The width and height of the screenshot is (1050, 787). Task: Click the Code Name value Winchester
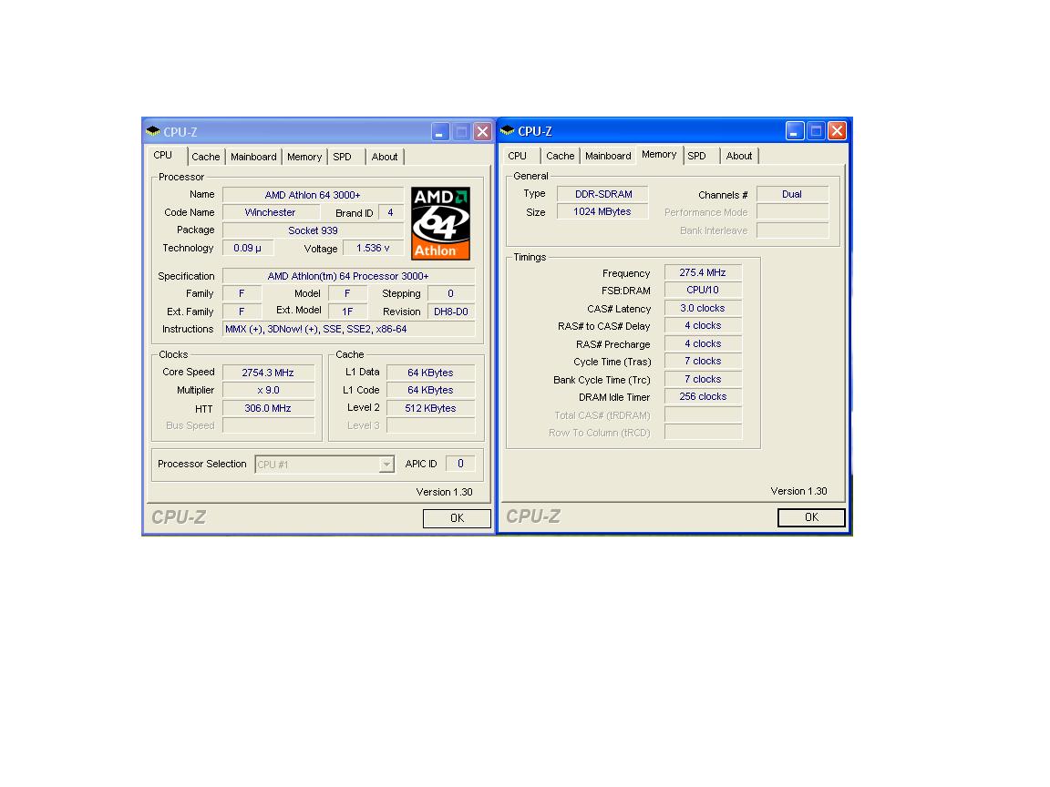[270, 212]
